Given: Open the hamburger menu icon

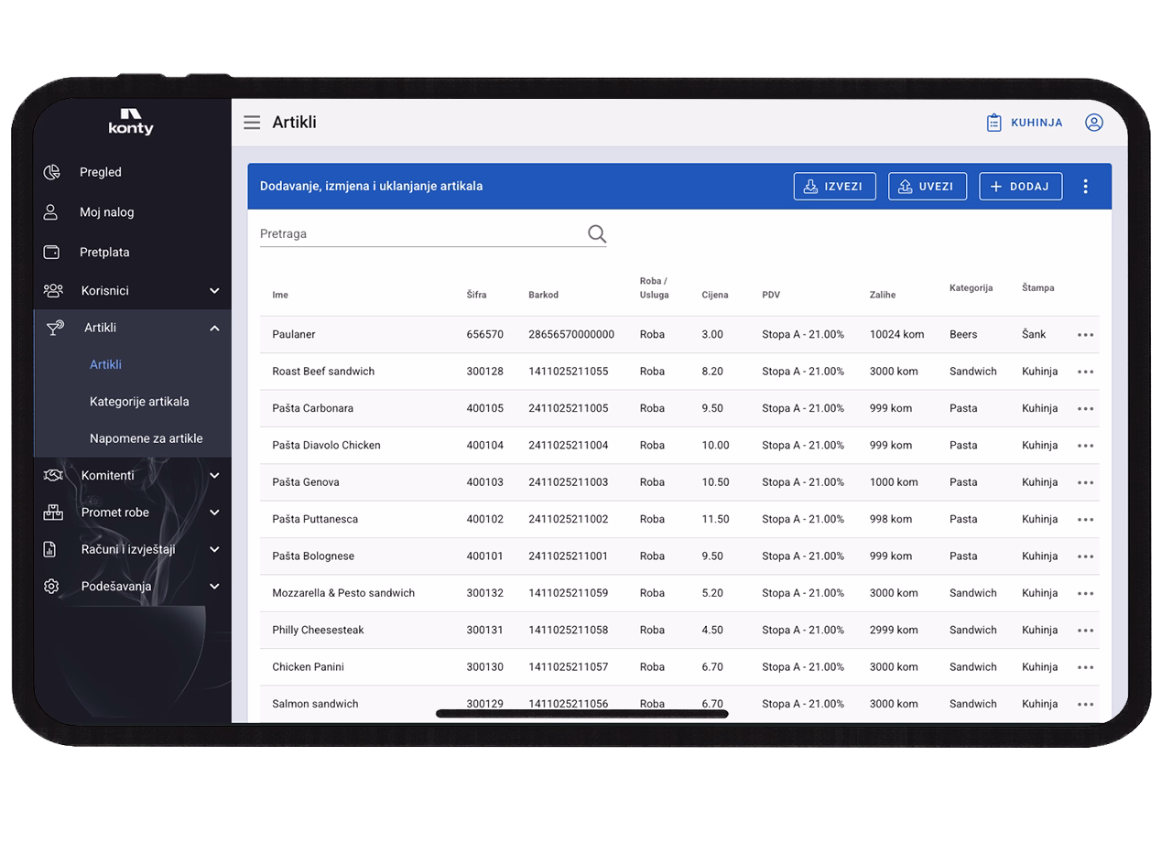Looking at the screenshot, I should [252, 123].
